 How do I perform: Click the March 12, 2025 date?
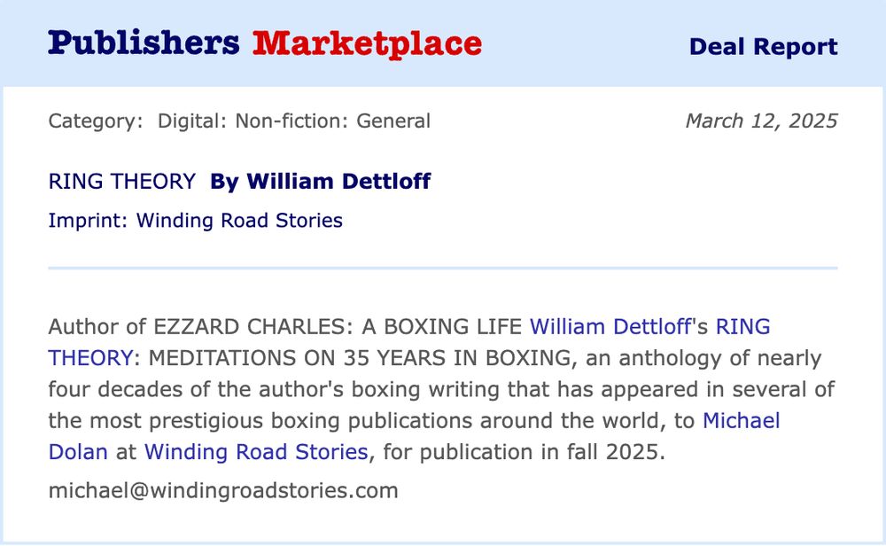pyautogui.click(x=761, y=121)
